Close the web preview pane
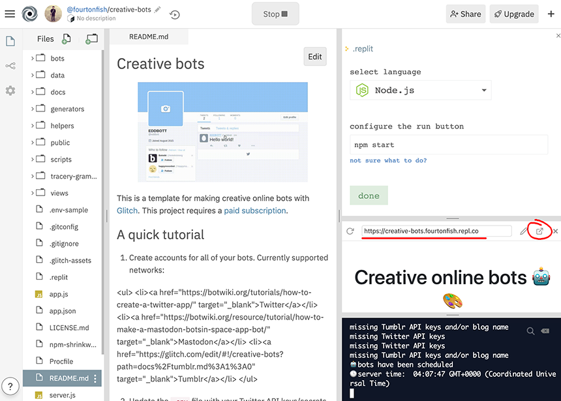Image resolution: width=561 pixels, height=401 pixels. [x=555, y=231]
